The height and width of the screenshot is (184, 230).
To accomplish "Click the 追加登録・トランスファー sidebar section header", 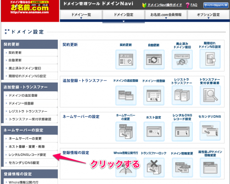I will coord(29,87).
